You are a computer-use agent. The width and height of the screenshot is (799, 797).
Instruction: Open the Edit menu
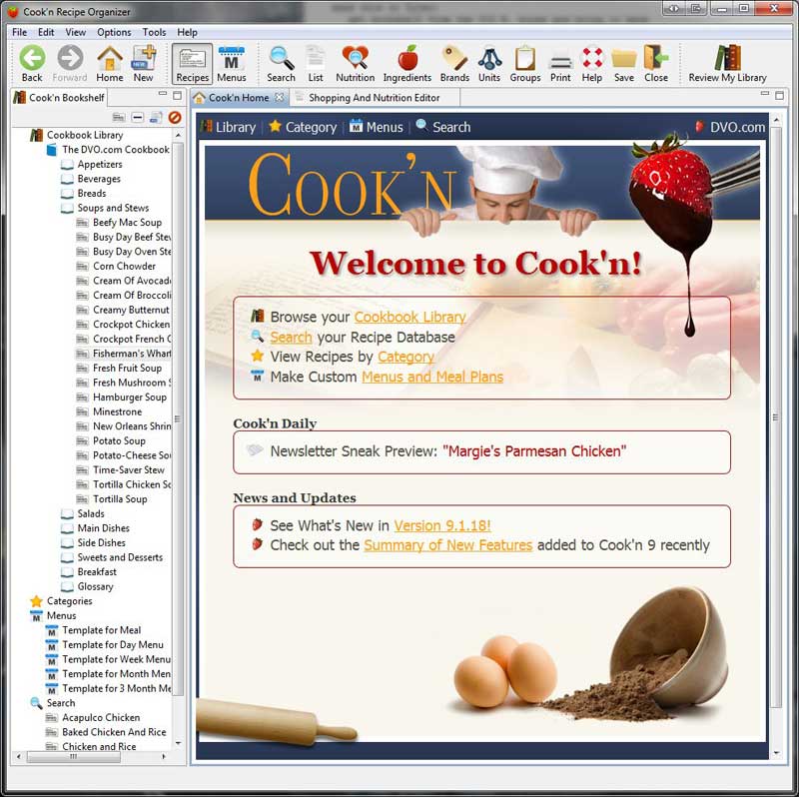pyautogui.click(x=46, y=32)
